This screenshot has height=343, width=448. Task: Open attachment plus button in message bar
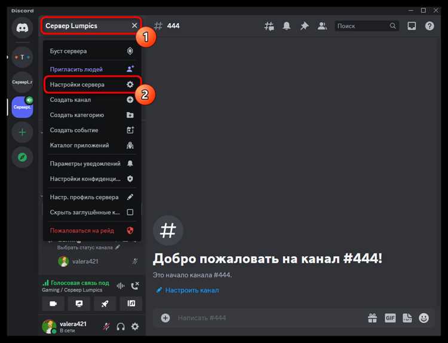(165, 318)
